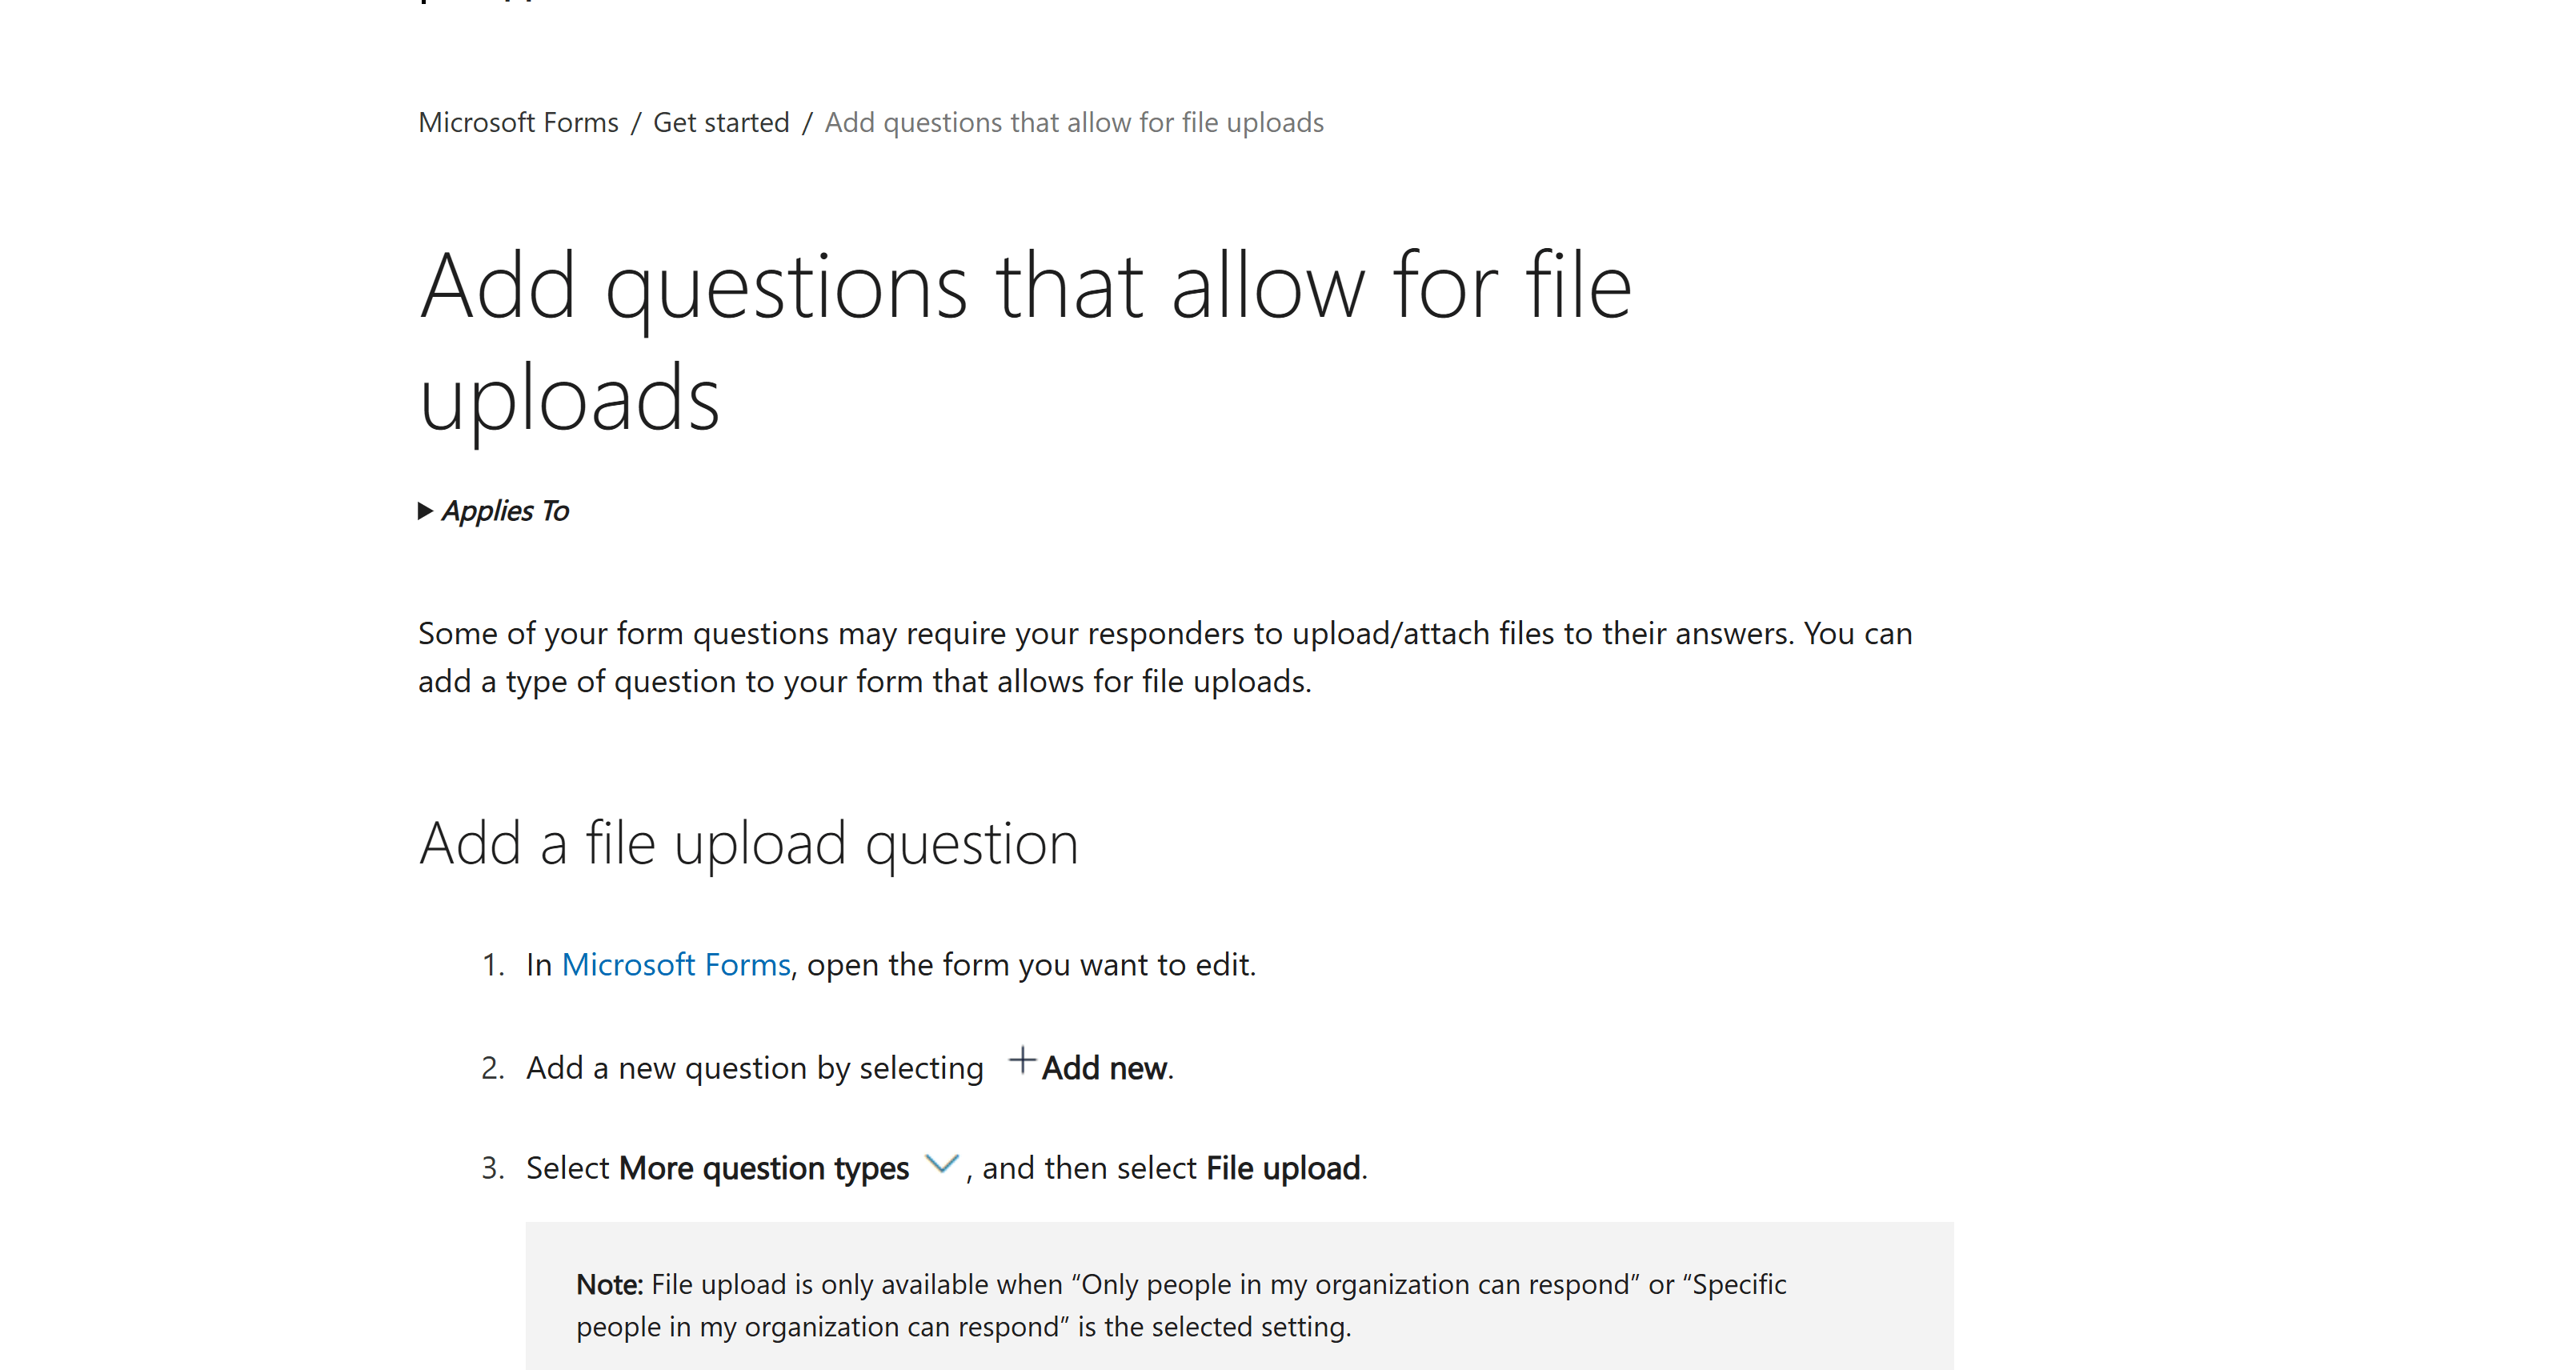Select current page breadcrumb Add questions that allow
Viewport: 2576px width, 1370px height.
tap(1074, 122)
